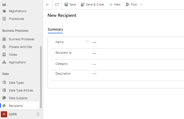This screenshot has width=184, height=119.
Task: Click Save & Close button
Action: tap(92, 5)
